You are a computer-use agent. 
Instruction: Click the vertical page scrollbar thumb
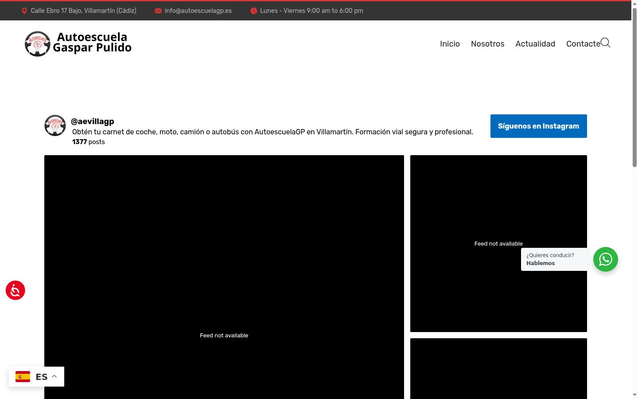pyautogui.click(x=634, y=88)
